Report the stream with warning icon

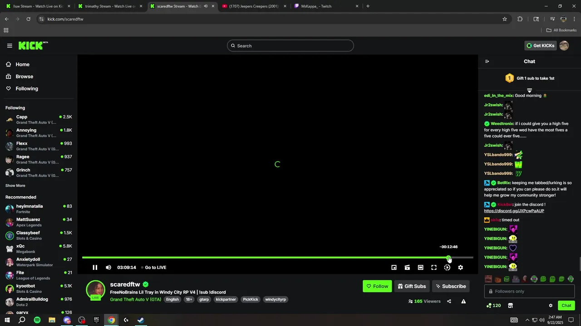click(x=463, y=302)
